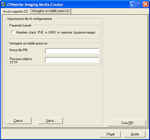This screenshot has height=140, width=150.
Task: Click the Percorso relativo TFTP label
Action: (x=21, y=61)
